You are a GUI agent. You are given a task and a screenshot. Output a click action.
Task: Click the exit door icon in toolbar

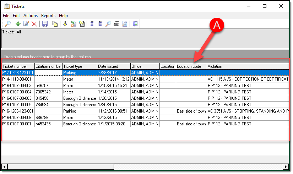click(x=135, y=24)
